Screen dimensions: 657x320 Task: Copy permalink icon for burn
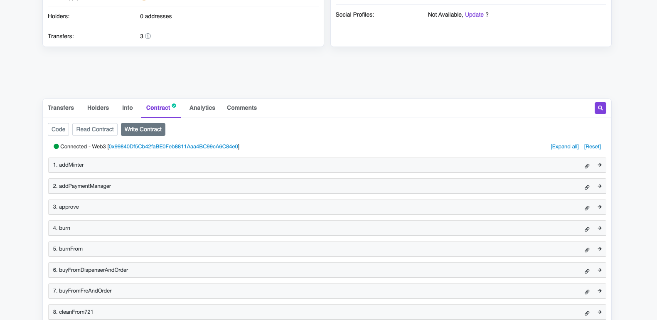click(x=587, y=229)
